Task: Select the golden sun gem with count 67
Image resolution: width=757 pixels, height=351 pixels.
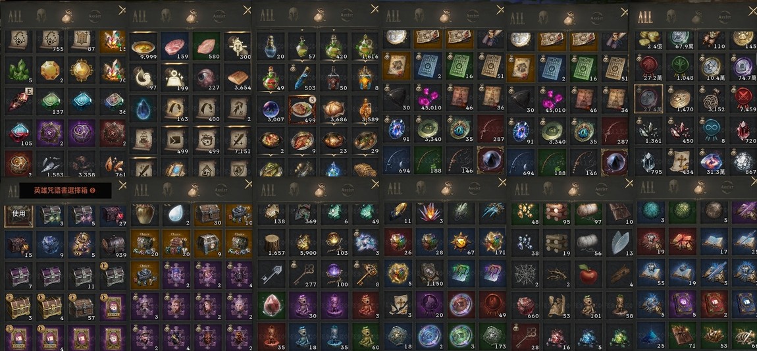Action: (461, 244)
